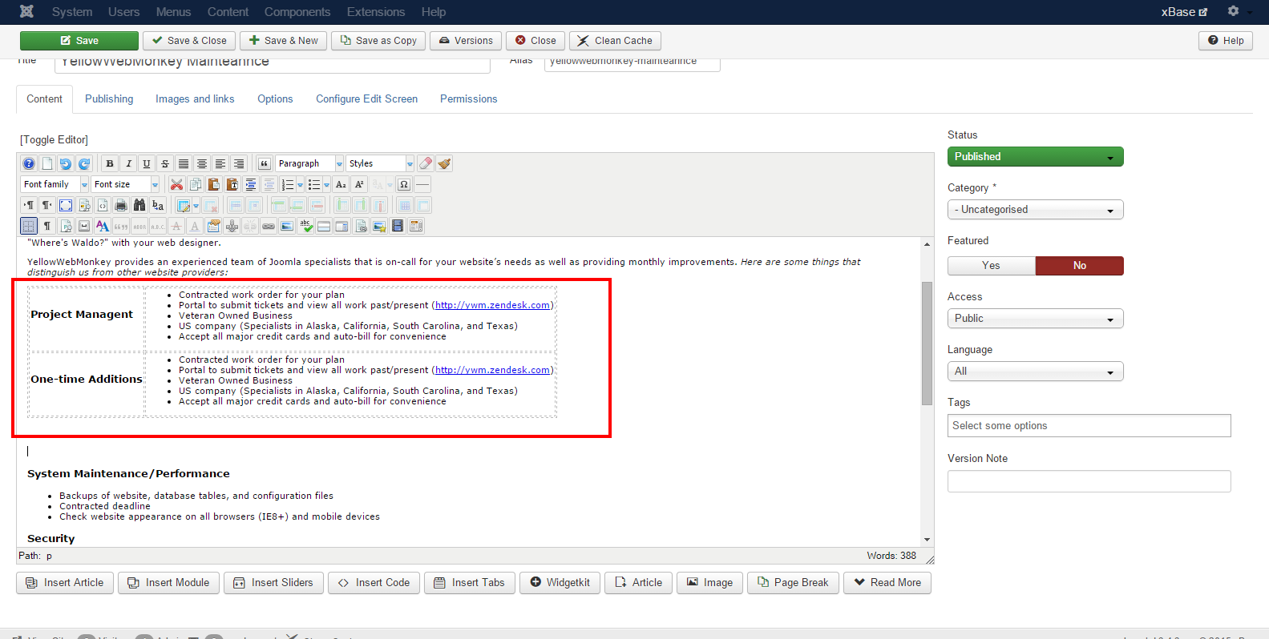The image size is (1269, 639).
Task: Click the editor scrollbar down arrow
Action: click(927, 541)
